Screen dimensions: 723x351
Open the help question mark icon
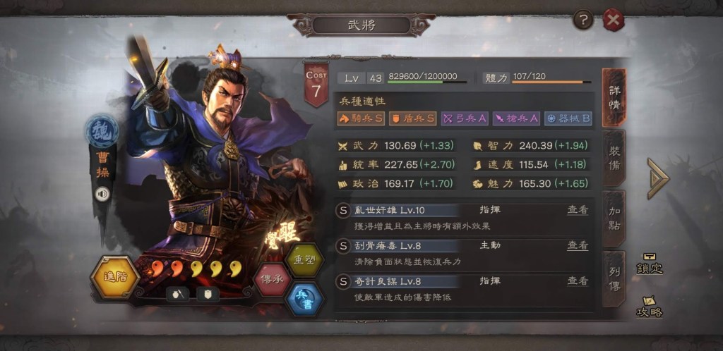pos(583,20)
